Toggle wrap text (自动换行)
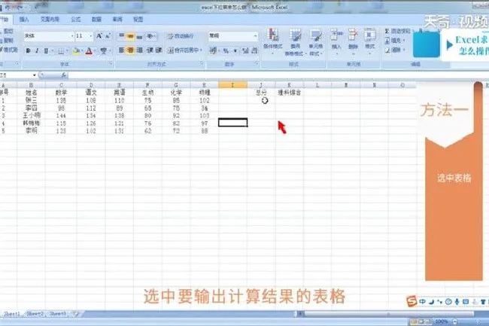This screenshot has height=326, width=489. (x=181, y=36)
